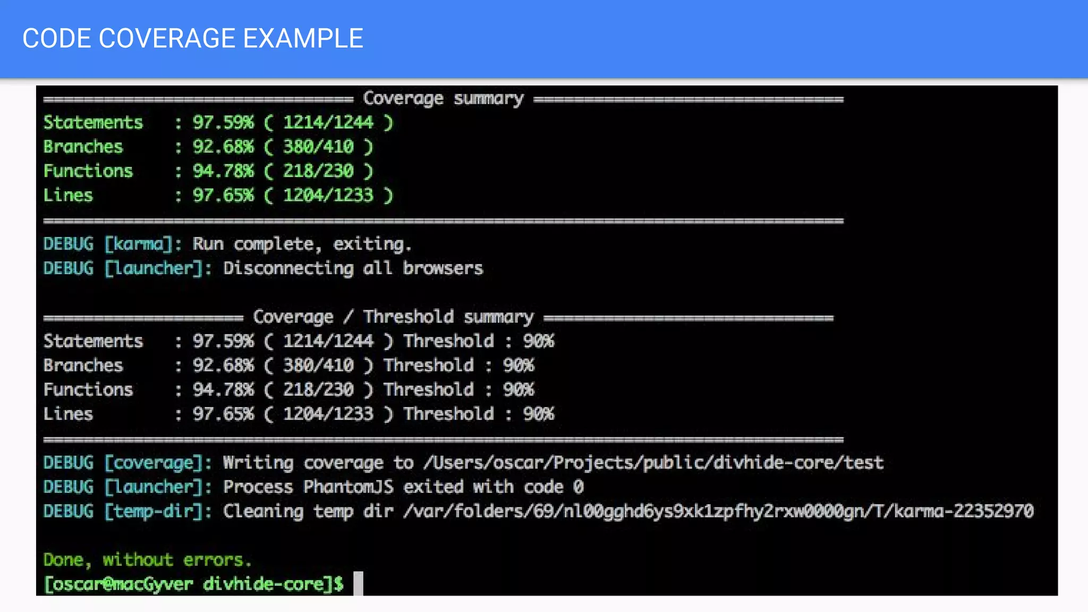Screen dimensions: 1088x612
Task: Click the green 'Lines : 97.65%' line
Action: click(x=218, y=195)
